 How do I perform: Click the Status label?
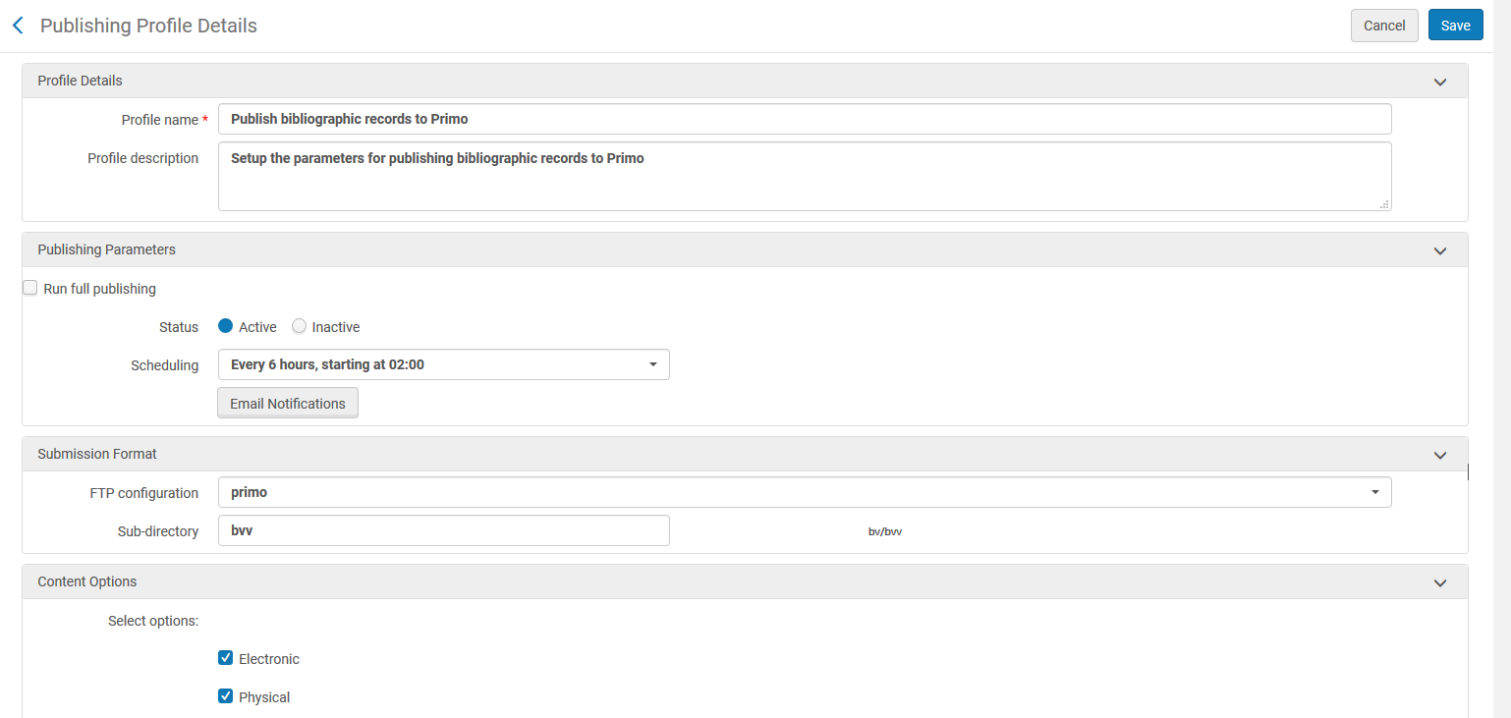click(179, 327)
